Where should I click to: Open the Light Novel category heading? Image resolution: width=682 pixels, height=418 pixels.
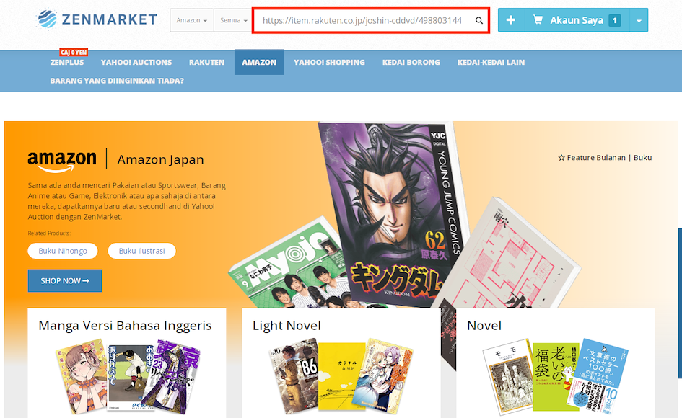(x=287, y=326)
